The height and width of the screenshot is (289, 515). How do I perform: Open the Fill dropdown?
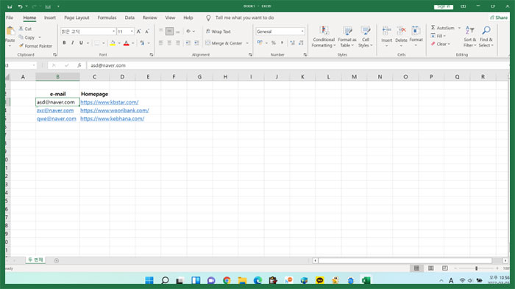tap(438, 36)
